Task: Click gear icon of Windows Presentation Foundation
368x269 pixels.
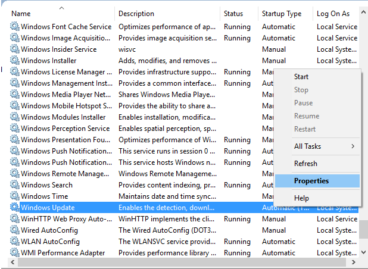Action: [15, 139]
